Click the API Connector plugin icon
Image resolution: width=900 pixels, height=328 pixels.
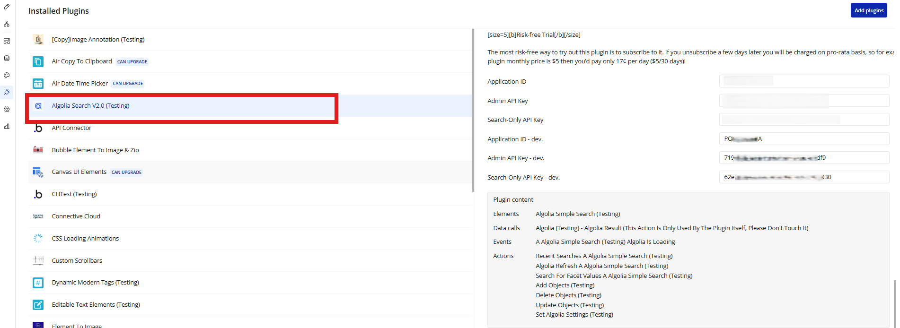pos(38,128)
